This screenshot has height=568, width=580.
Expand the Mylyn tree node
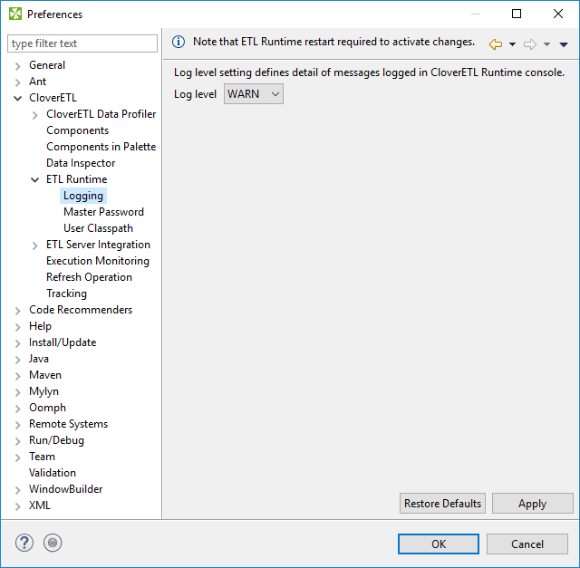pos(18,392)
